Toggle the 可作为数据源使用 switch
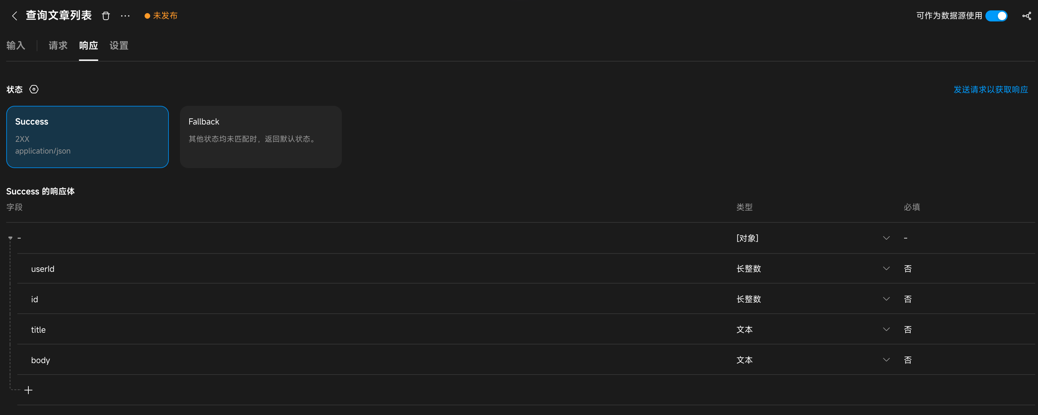 coord(996,16)
